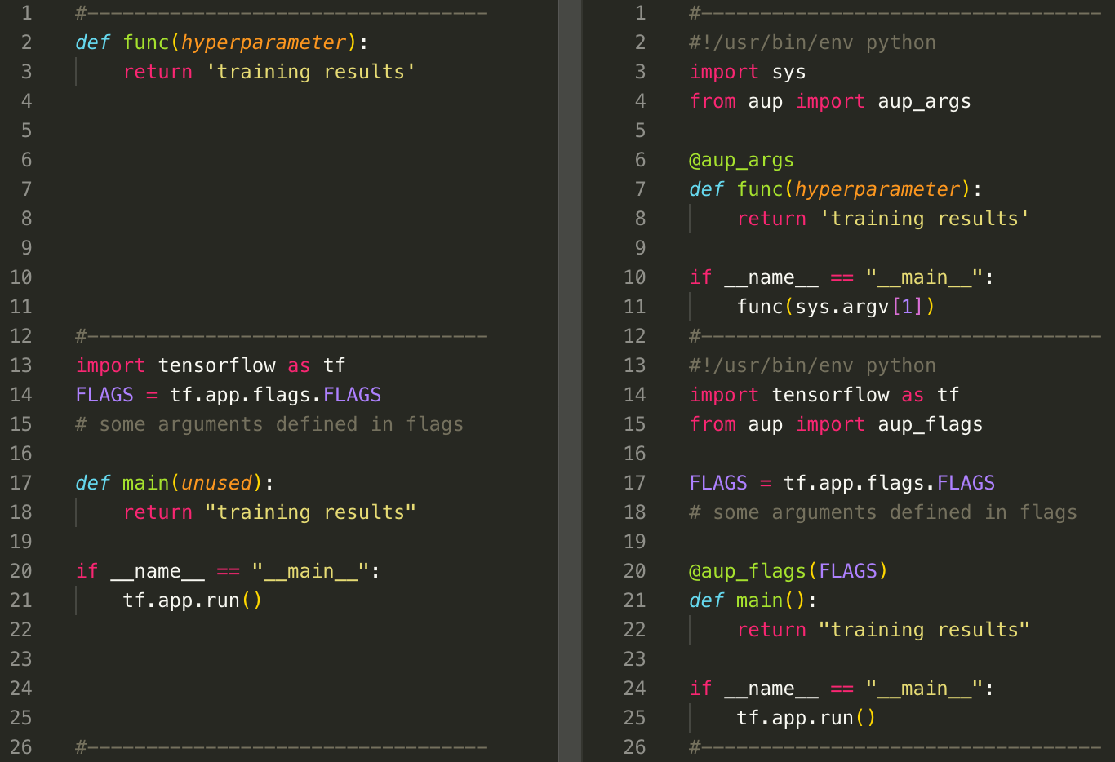Click line number 21 in left pane gutter
The width and height of the screenshot is (1115, 762).
[x=21, y=600]
